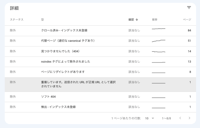The width and height of the screenshot is (200, 128).
Task: Go to previous page chevron
Action: tap(180, 118)
